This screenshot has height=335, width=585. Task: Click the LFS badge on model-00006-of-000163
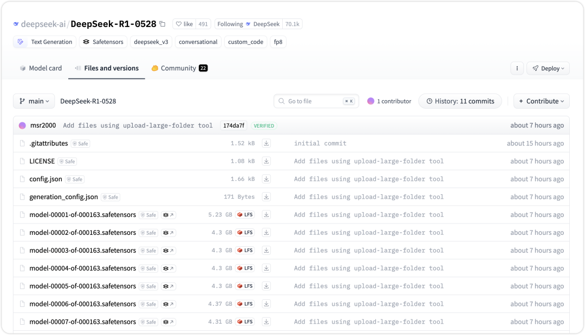pyautogui.click(x=245, y=304)
